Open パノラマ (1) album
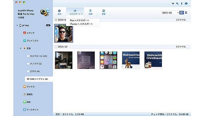The height and width of the screenshot is (116, 206). click(x=34, y=64)
